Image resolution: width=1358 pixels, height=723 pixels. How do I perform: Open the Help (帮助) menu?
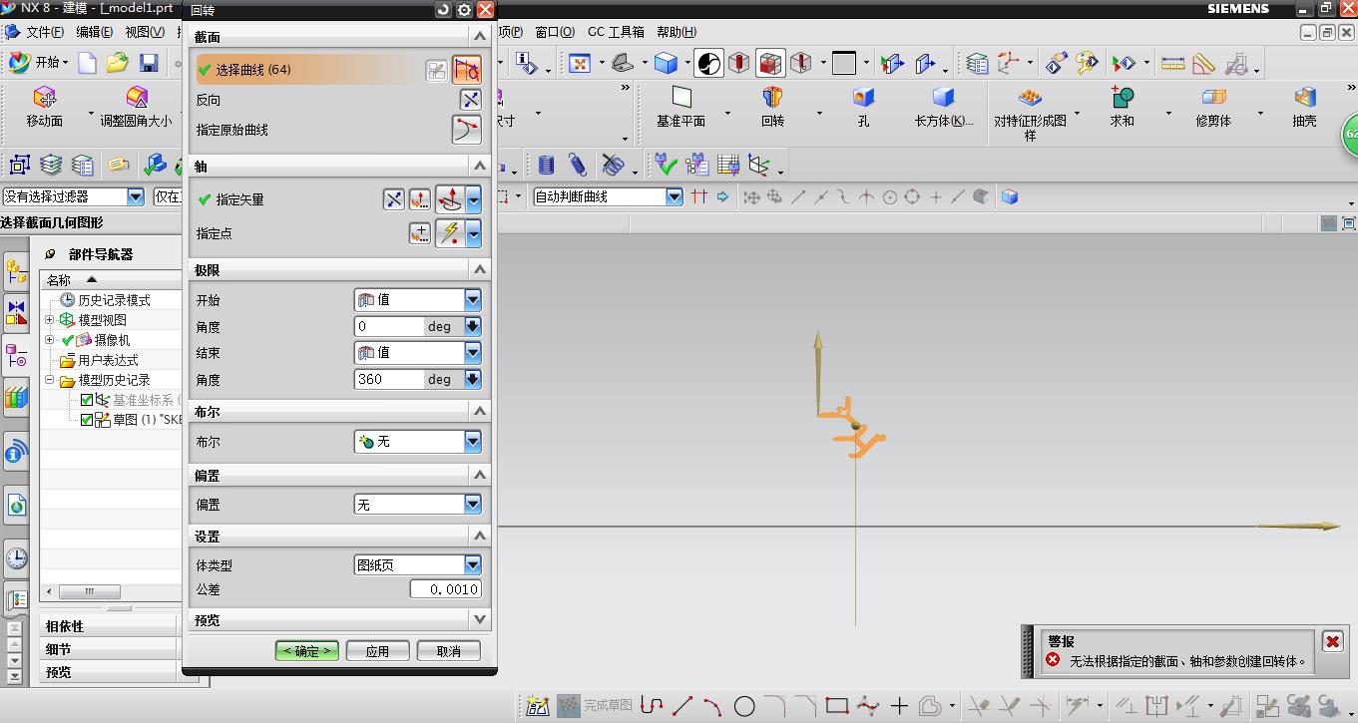click(676, 32)
